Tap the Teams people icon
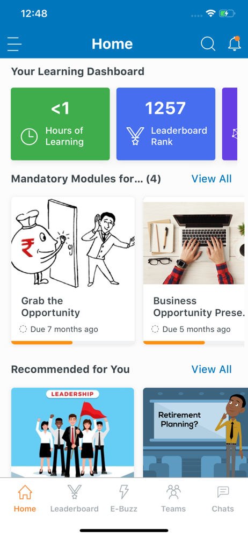 pyautogui.click(x=173, y=492)
